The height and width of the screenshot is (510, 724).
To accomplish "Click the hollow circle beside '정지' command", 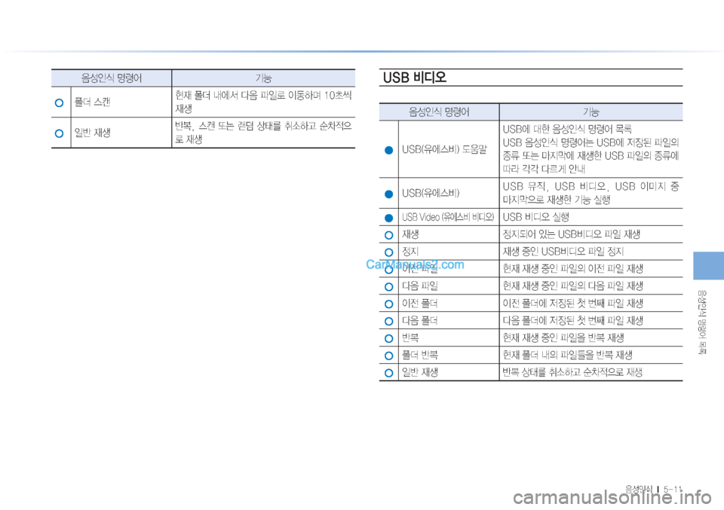I will (389, 252).
